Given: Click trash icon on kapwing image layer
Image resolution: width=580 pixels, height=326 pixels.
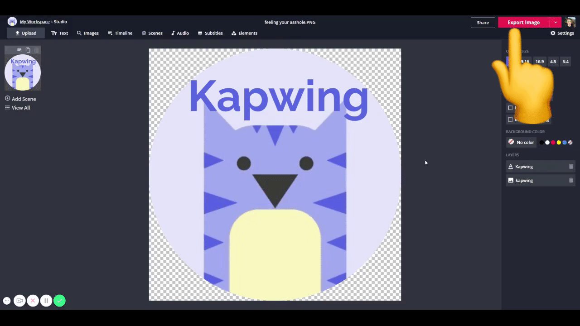Looking at the screenshot, I should pos(570,180).
